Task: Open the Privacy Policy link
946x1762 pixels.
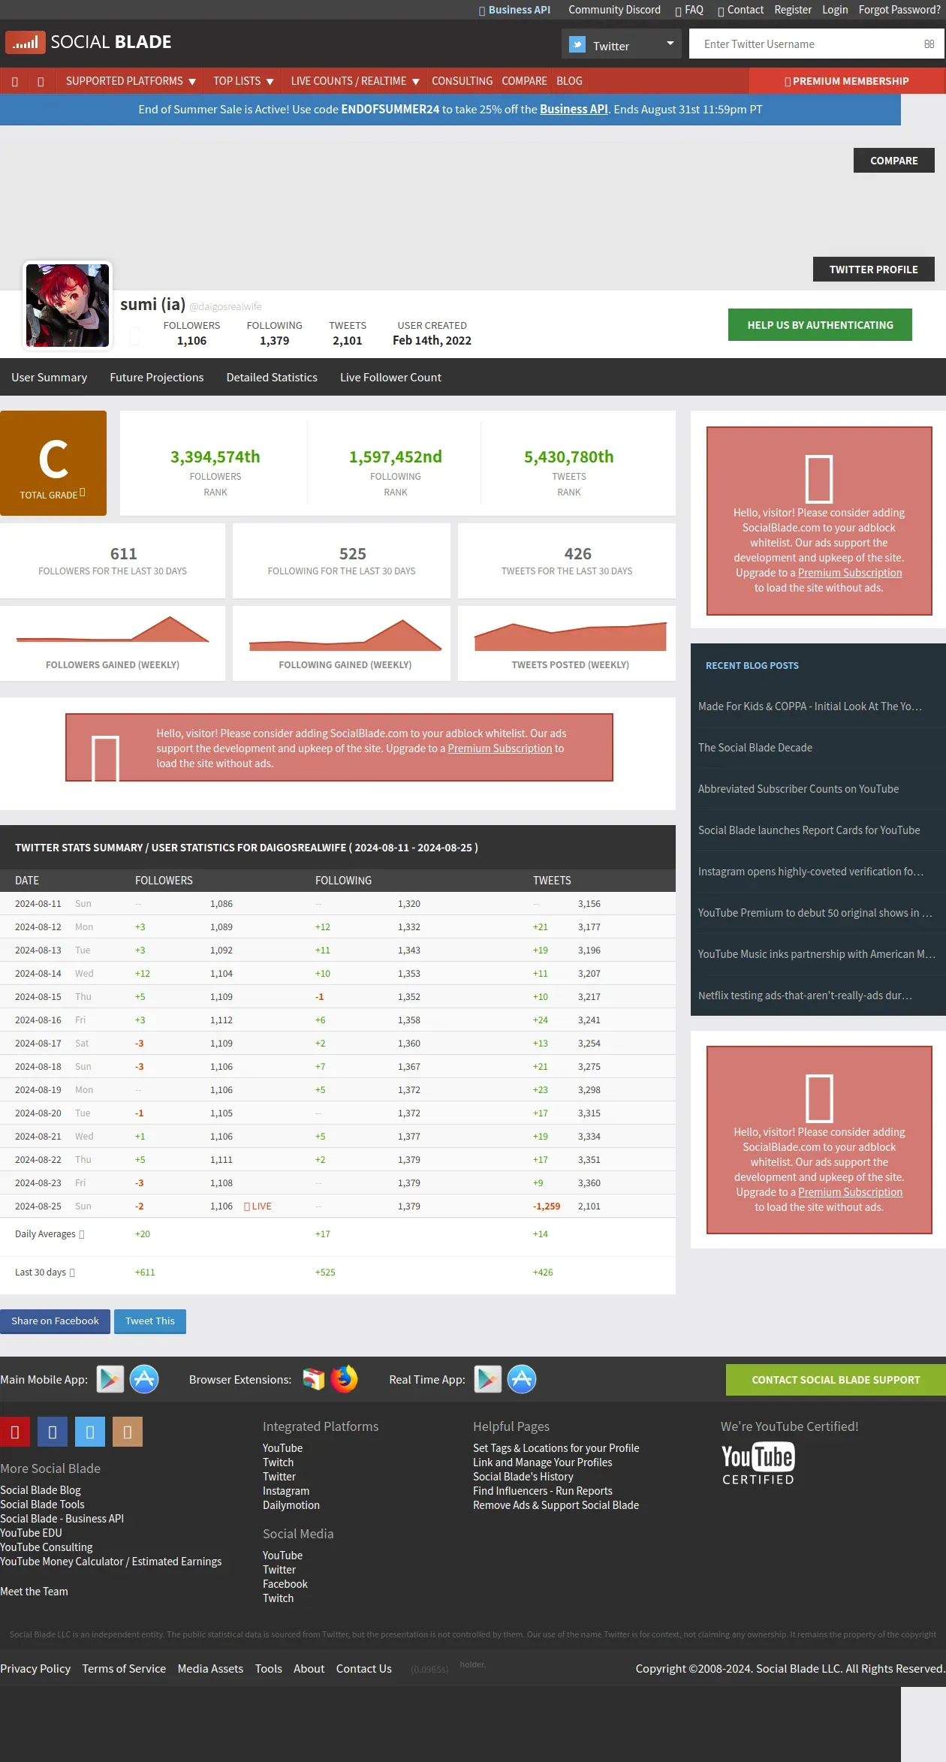Action: click(x=35, y=1668)
